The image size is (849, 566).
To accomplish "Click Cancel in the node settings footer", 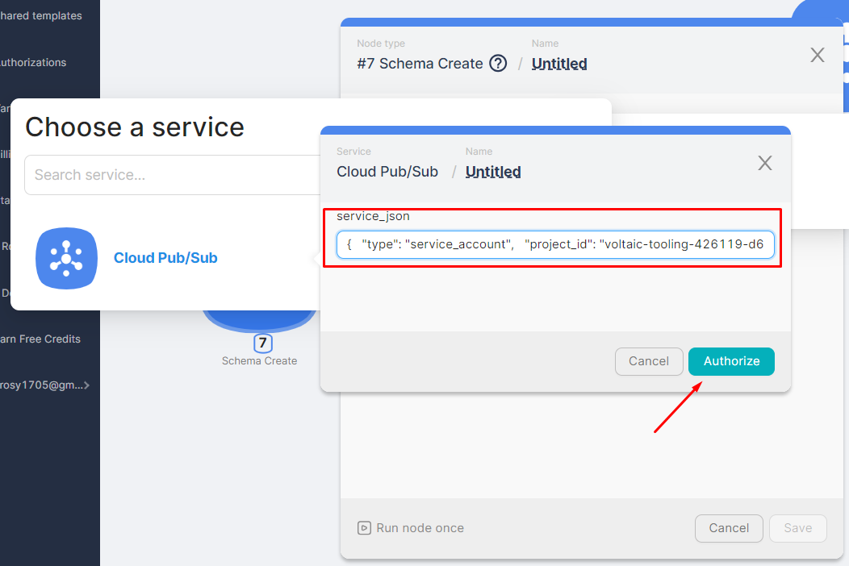I will click(729, 528).
